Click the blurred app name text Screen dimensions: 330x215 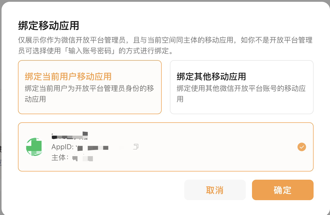coord(70,136)
